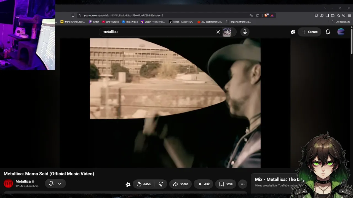Click the browser address bar URL

124,15
